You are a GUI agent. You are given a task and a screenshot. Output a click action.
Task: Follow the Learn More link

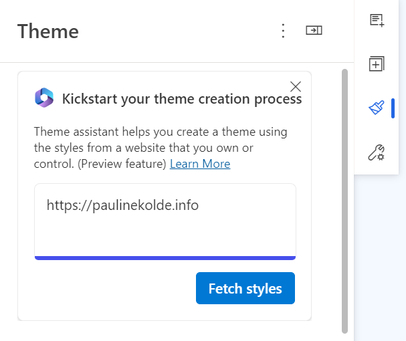point(200,164)
